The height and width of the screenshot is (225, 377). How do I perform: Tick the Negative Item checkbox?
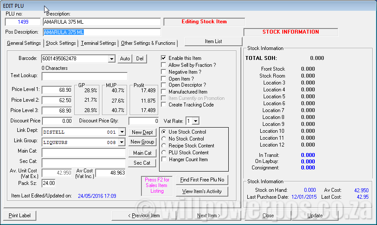[x=163, y=72]
